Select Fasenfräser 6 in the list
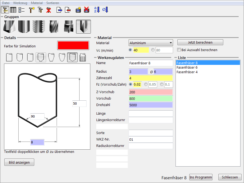 [208, 68]
